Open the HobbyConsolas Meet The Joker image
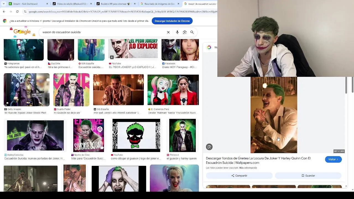The height and width of the screenshot is (199, 354). 35,135
